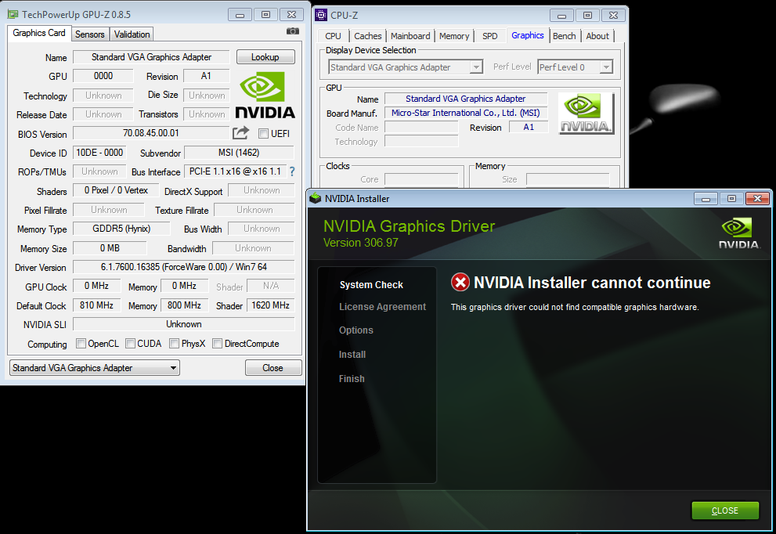Click the GPU-Z screenshot camera icon

(x=293, y=31)
